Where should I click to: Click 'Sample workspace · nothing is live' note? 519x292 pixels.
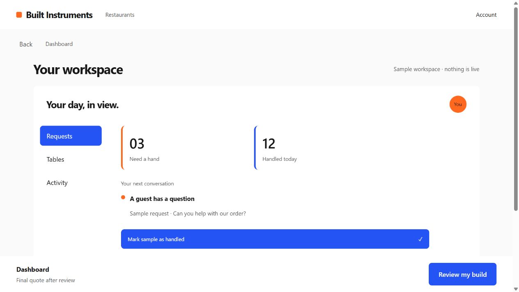tap(436, 69)
